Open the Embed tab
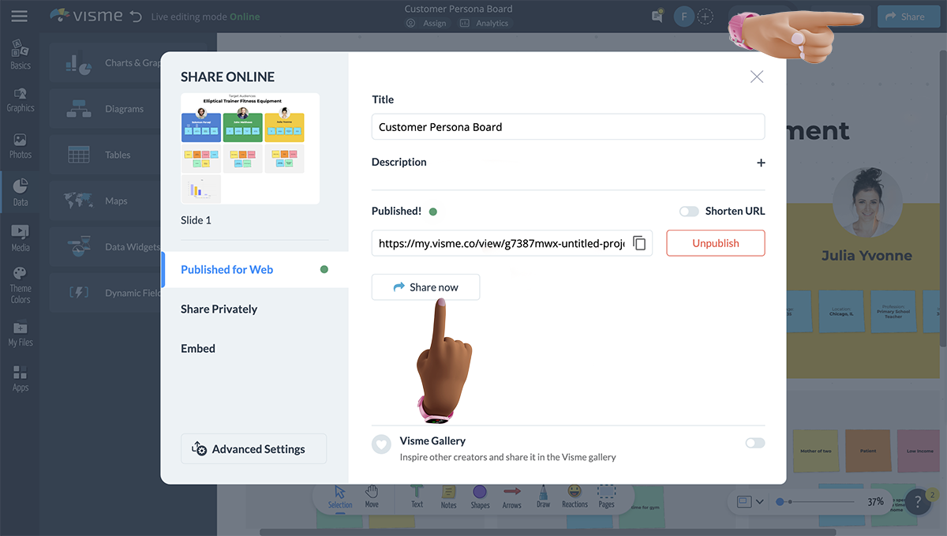 coord(198,348)
